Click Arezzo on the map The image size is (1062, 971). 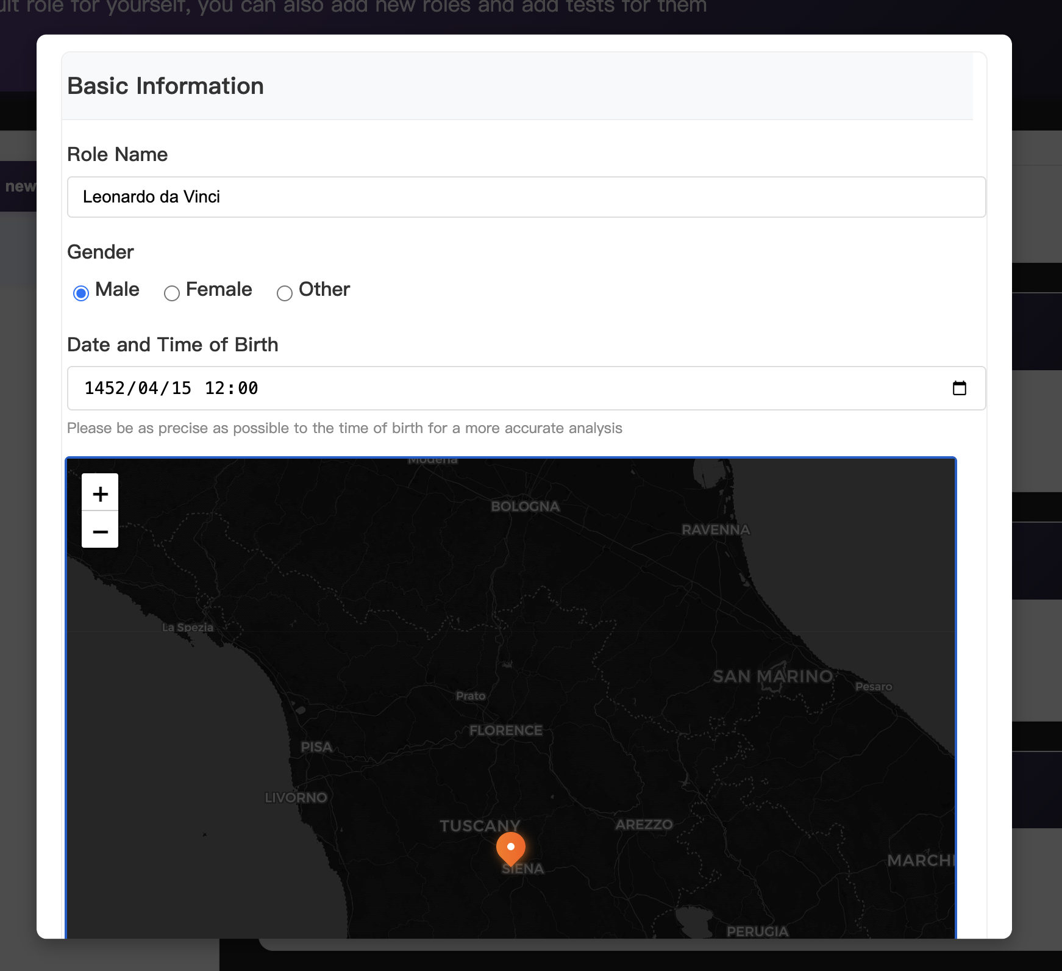(x=644, y=825)
